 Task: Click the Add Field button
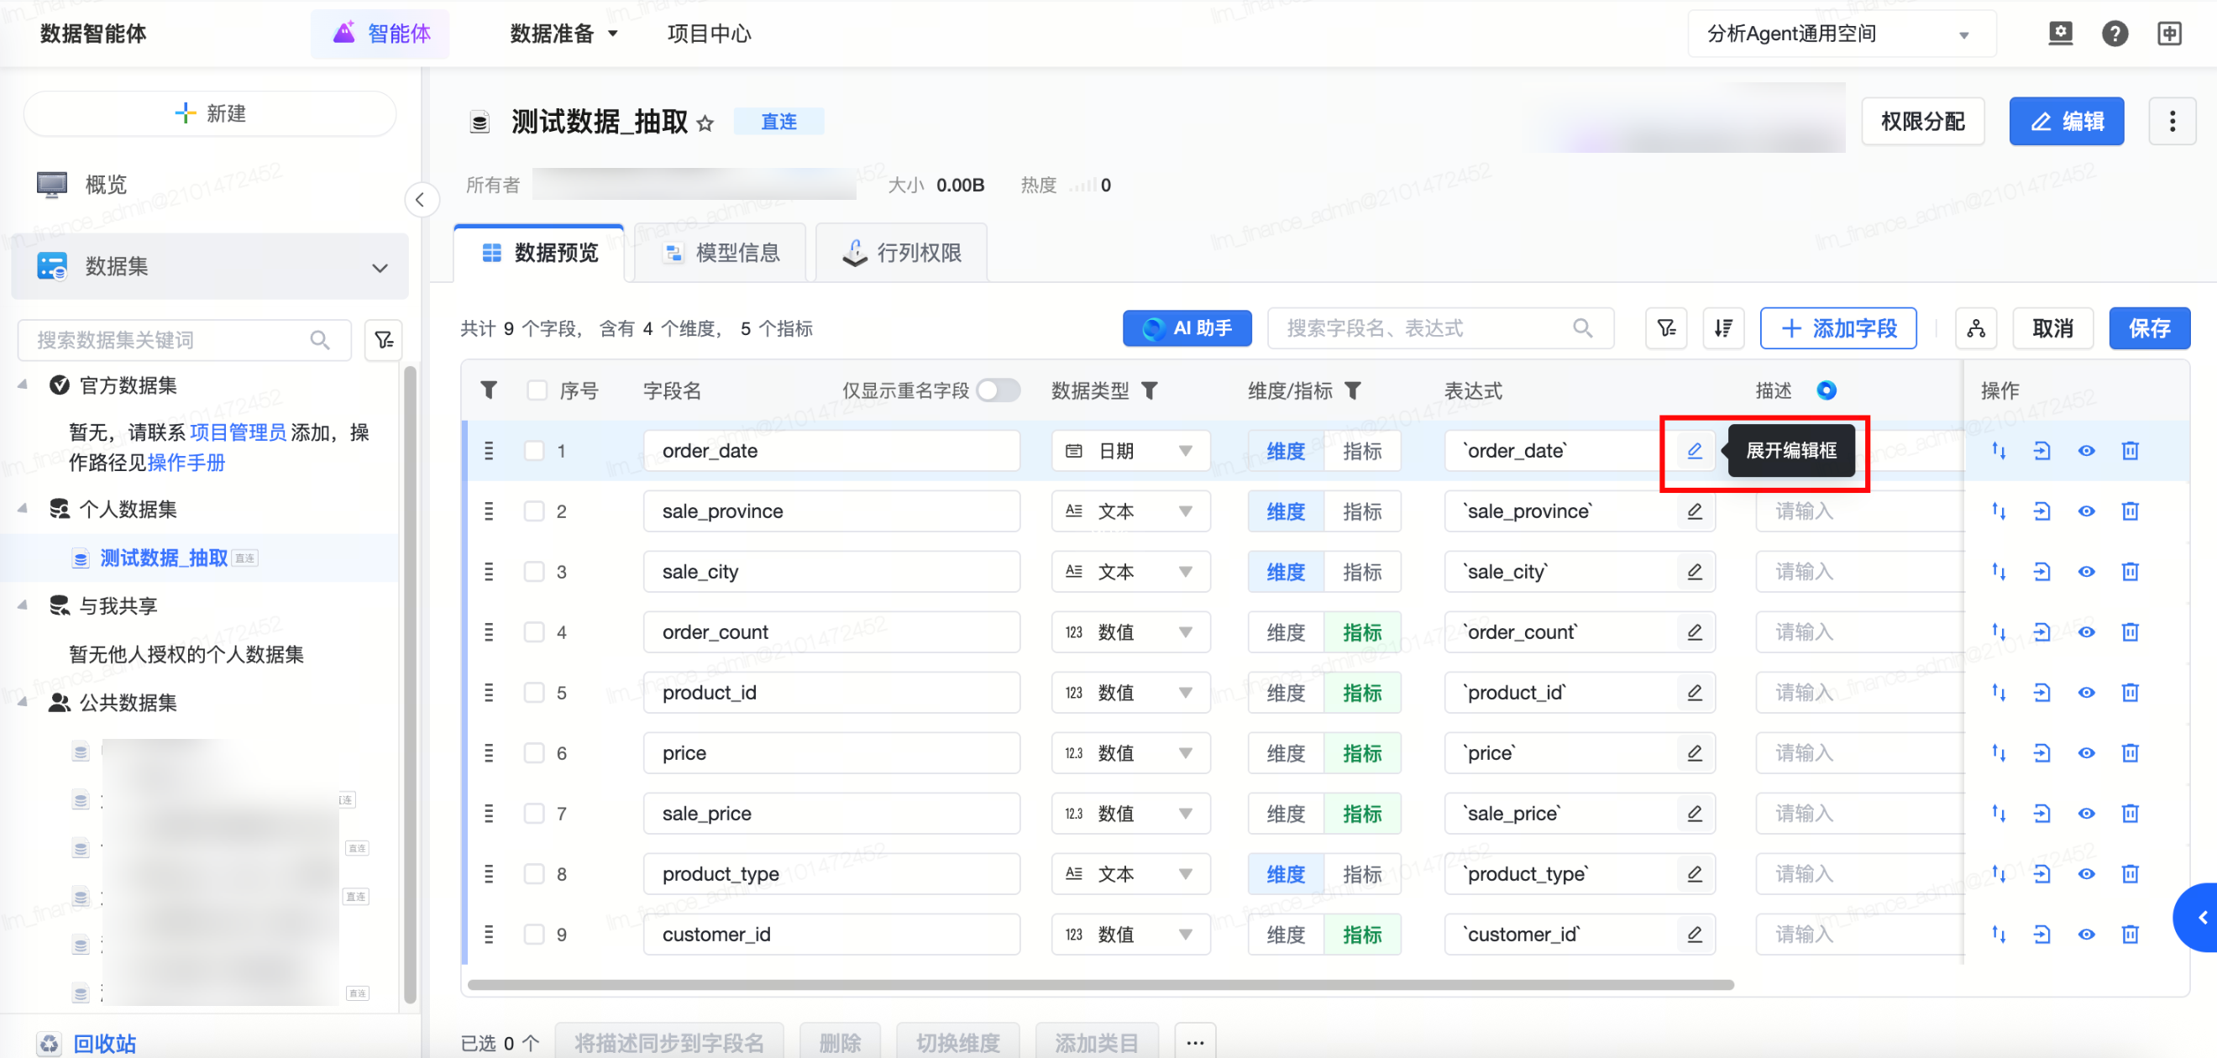tap(1837, 328)
